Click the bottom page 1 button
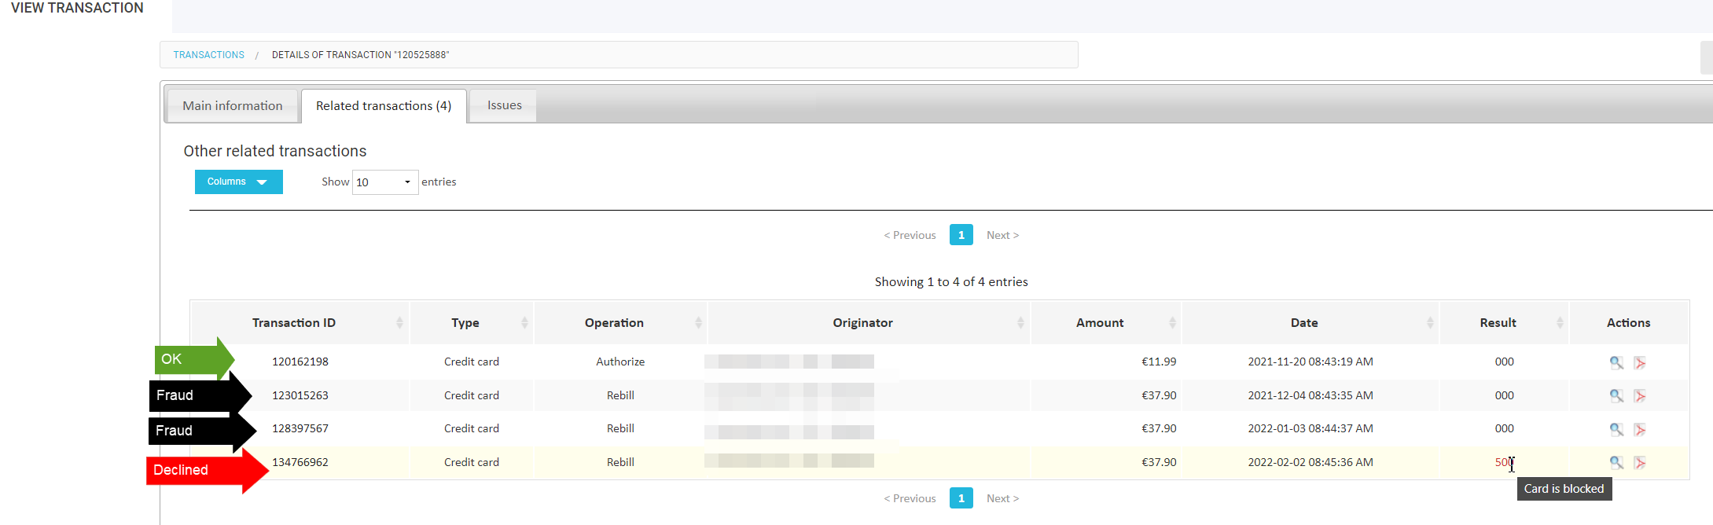The height and width of the screenshot is (525, 1713). (x=961, y=498)
